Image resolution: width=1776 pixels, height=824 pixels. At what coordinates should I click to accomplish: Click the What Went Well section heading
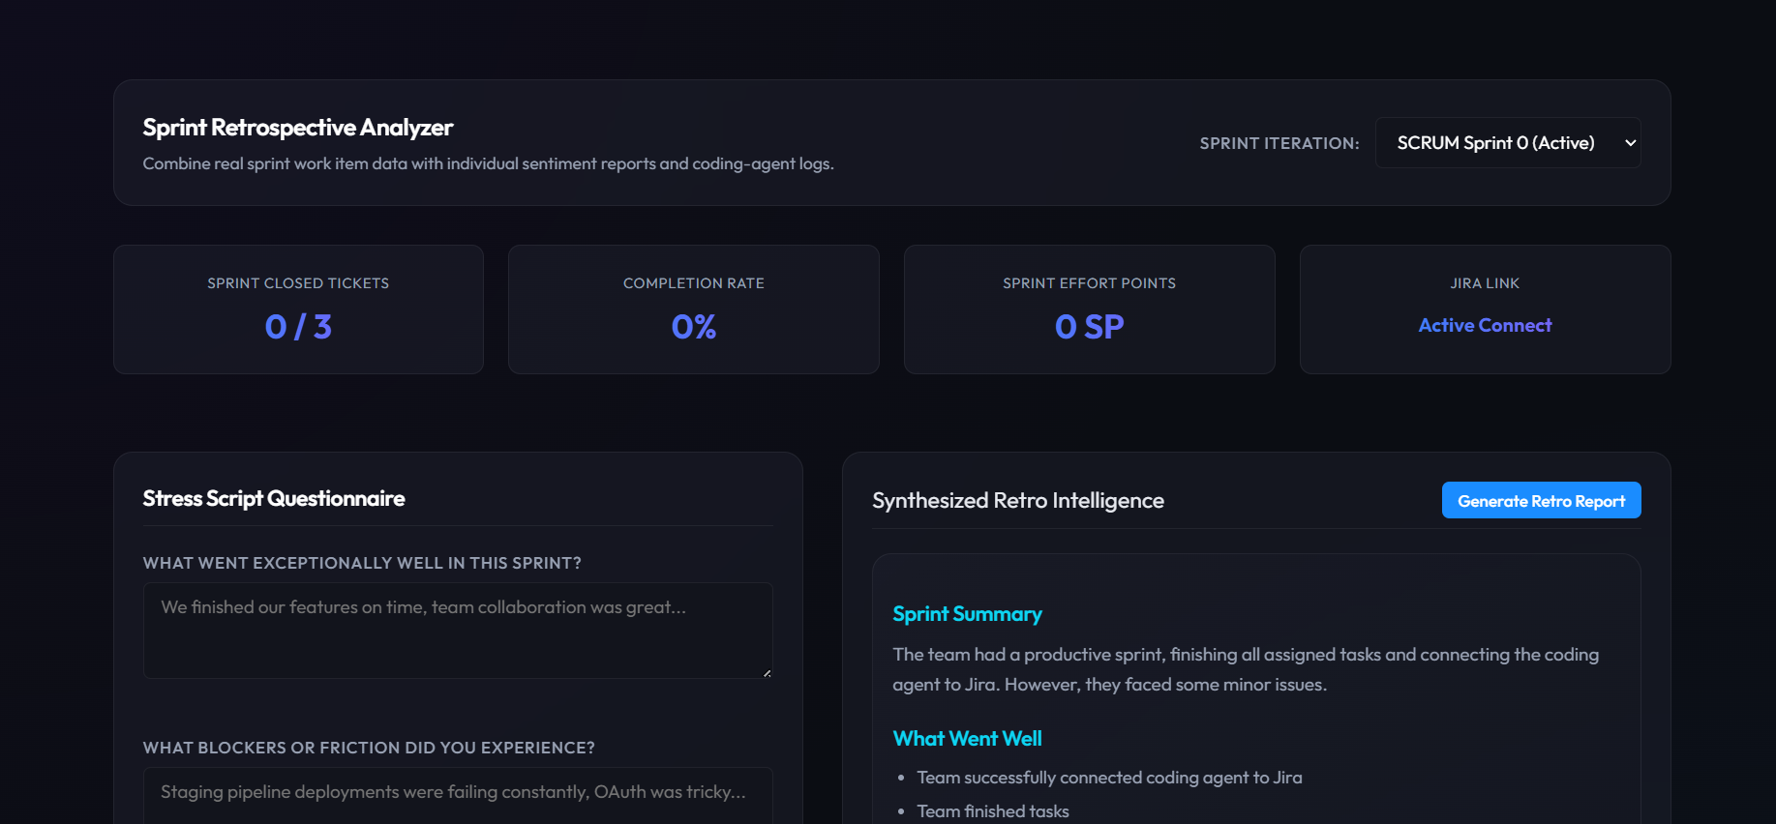pos(967,739)
